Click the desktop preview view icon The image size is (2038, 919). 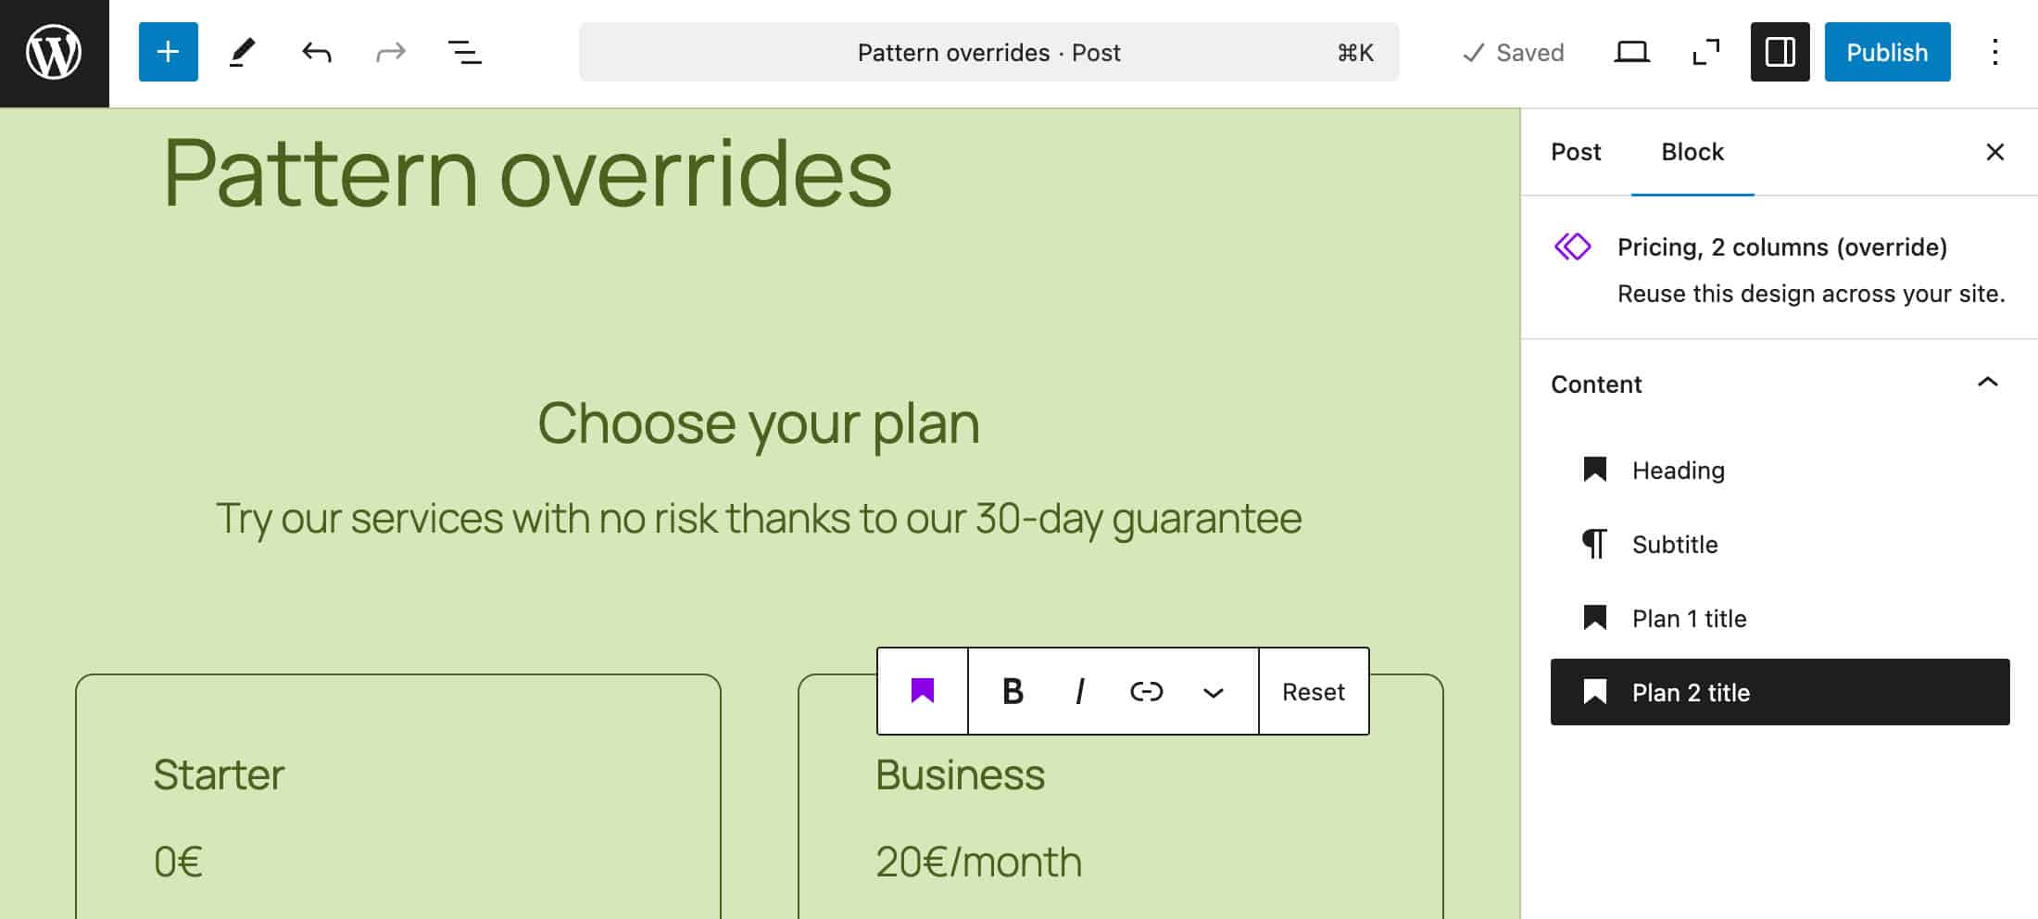1631,52
